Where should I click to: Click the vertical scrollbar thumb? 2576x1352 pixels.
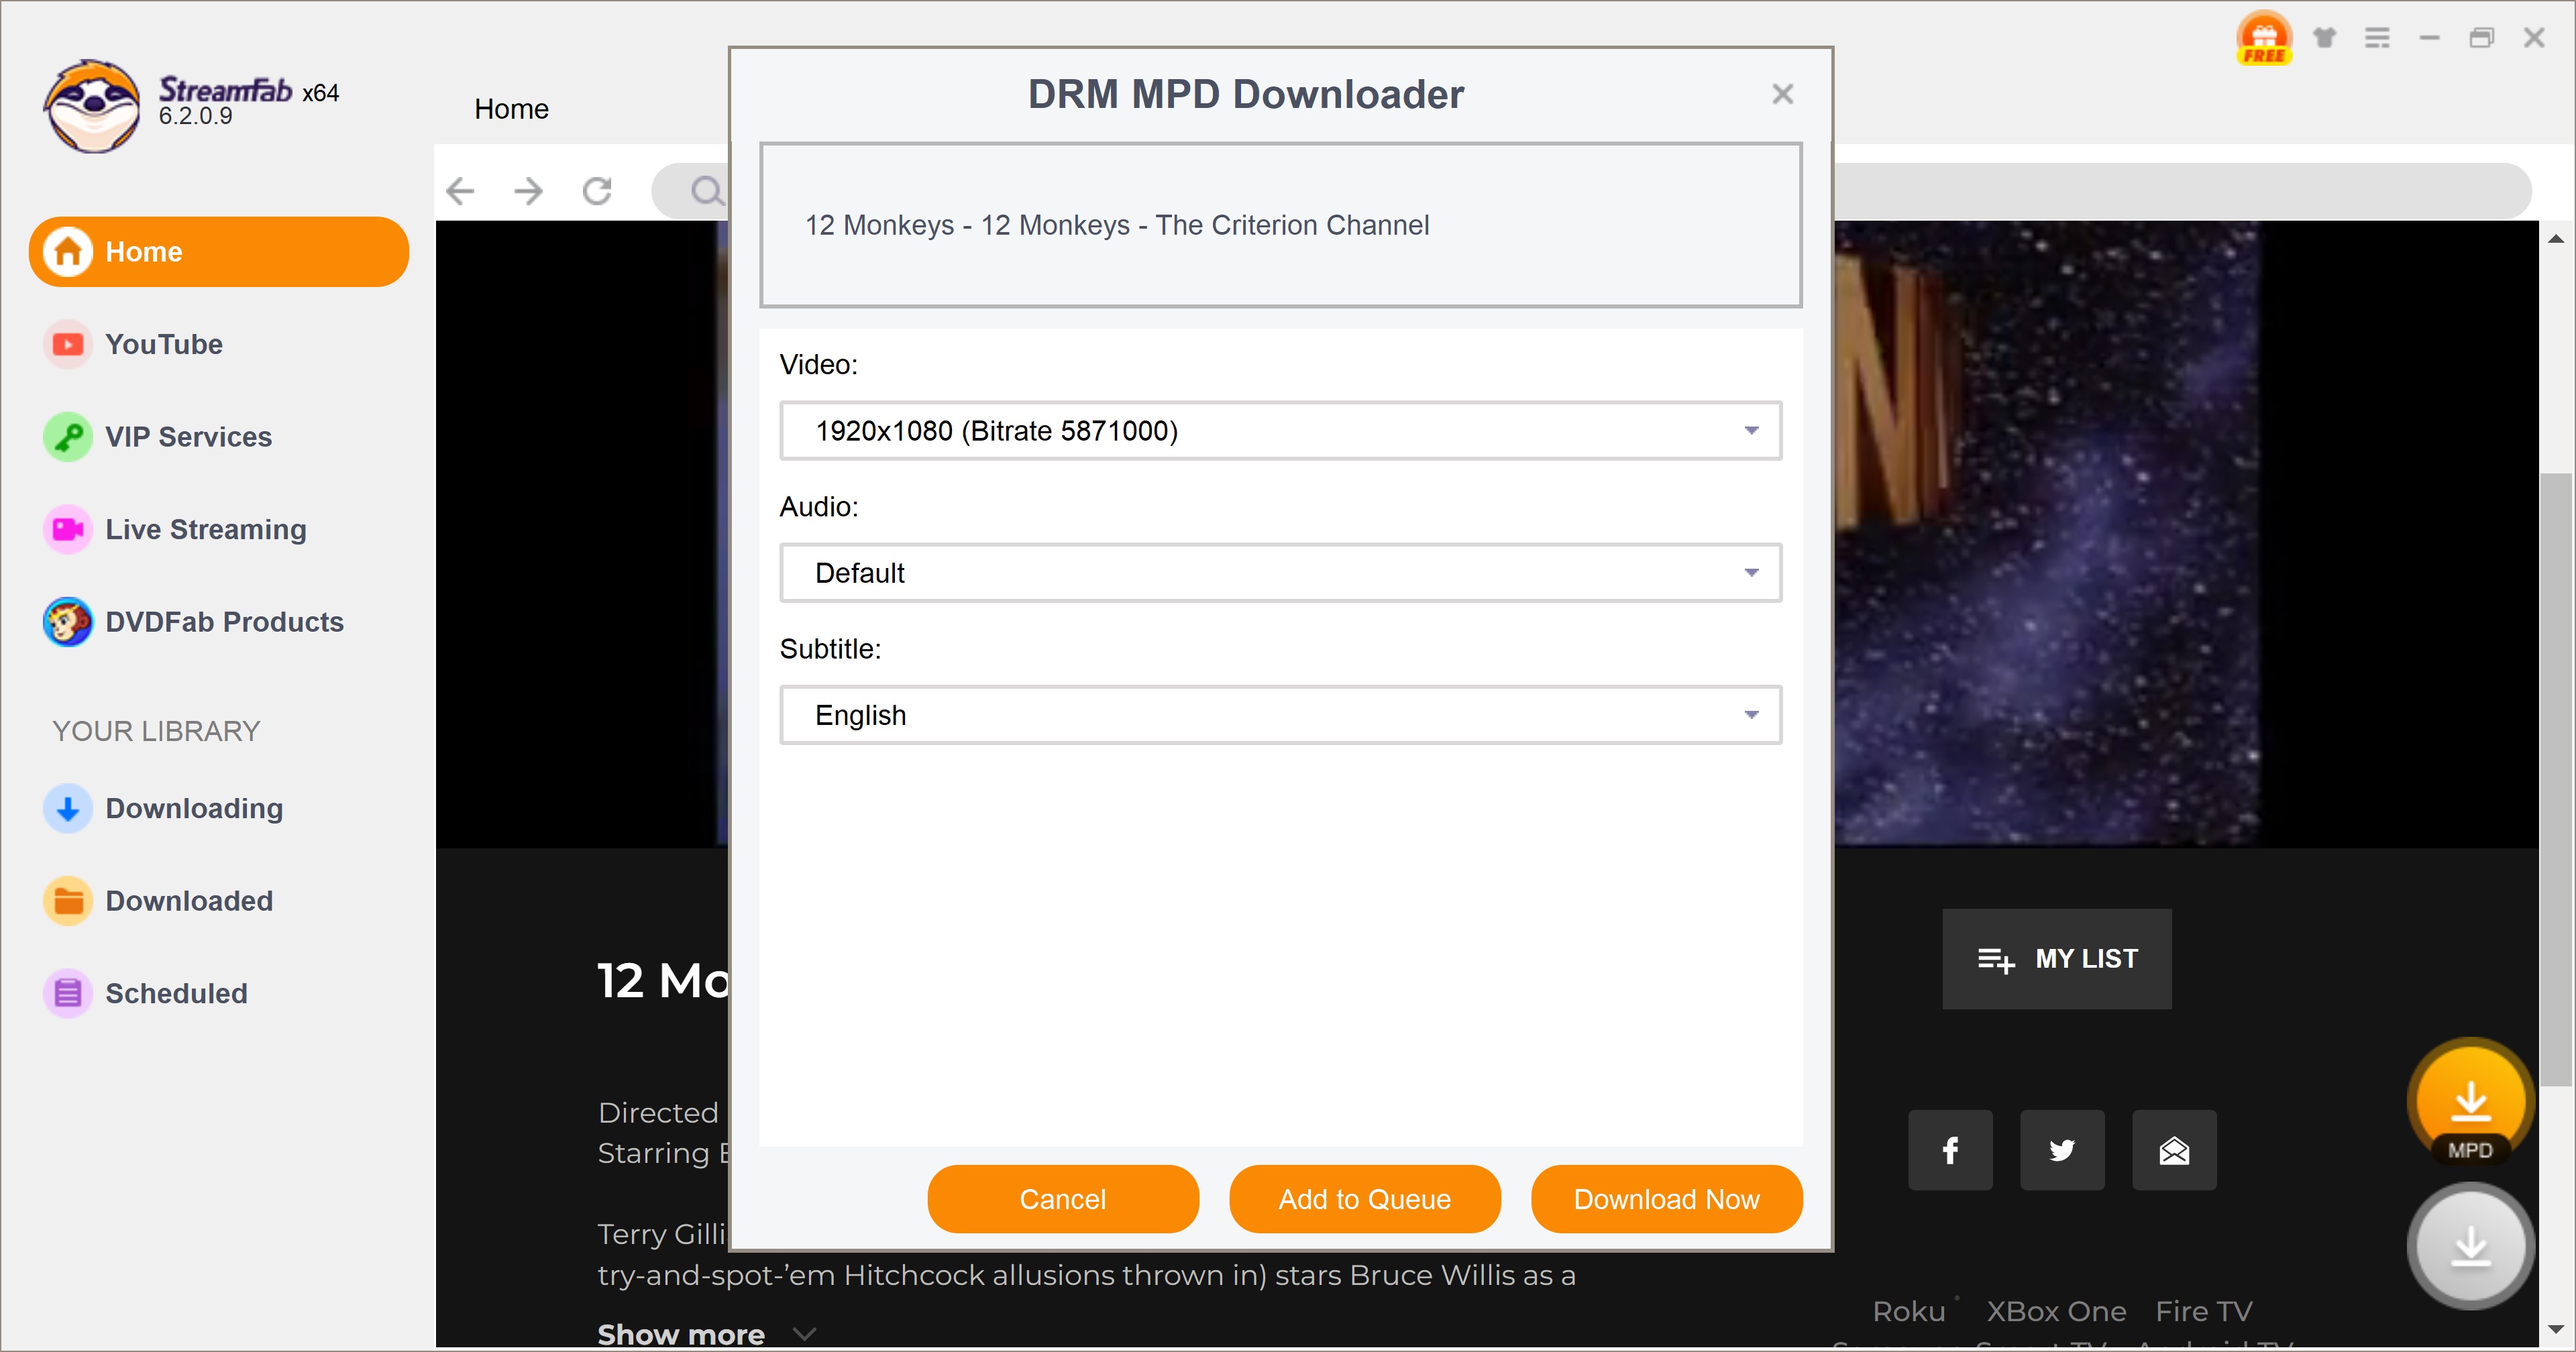click(x=2556, y=780)
